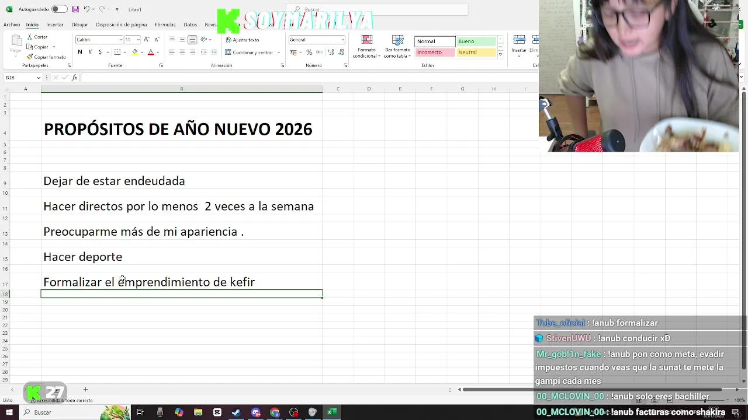Click the accounting number format icon
This screenshot has width=748, height=420.
(293, 52)
